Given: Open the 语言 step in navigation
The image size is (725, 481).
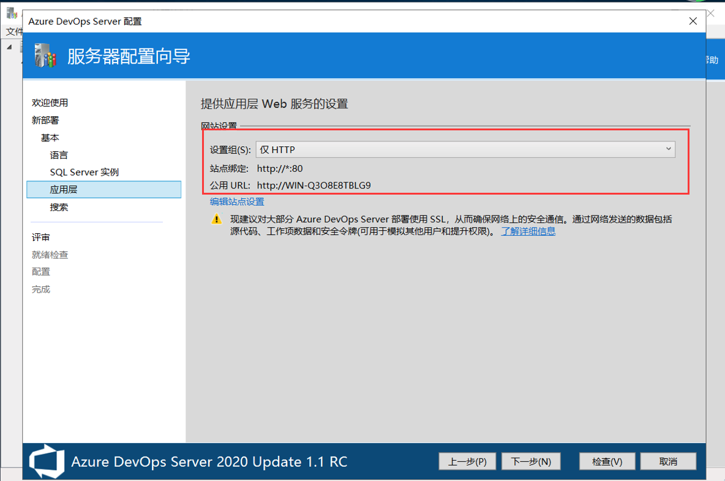Looking at the screenshot, I should point(59,155).
